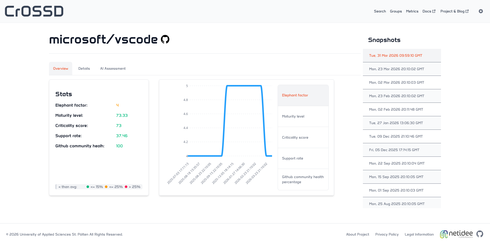Open Metrics from the top navigation
490x245 pixels.
click(412, 11)
